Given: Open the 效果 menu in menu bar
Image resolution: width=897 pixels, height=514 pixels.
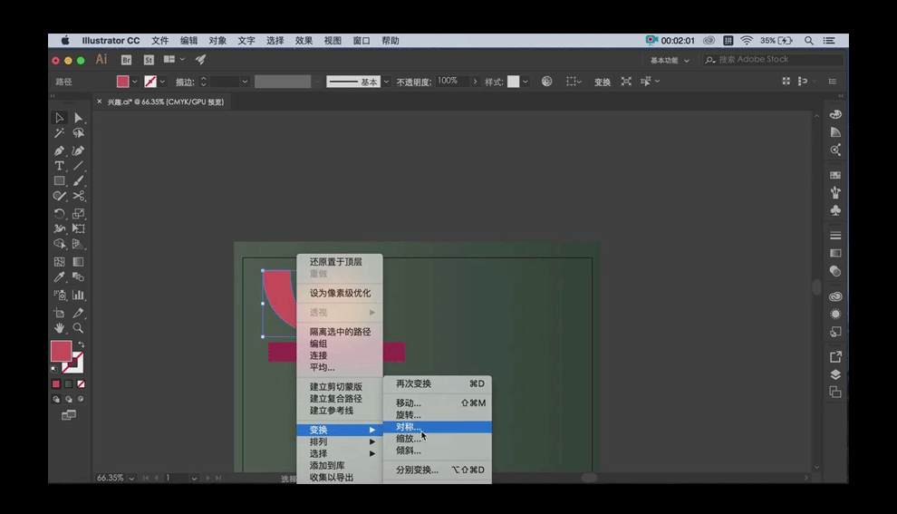Looking at the screenshot, I should pyautogui.click(x=304, y=41).
